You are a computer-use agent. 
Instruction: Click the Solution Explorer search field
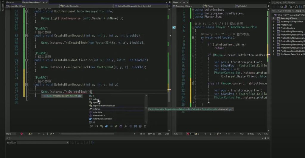pos(288,11)
